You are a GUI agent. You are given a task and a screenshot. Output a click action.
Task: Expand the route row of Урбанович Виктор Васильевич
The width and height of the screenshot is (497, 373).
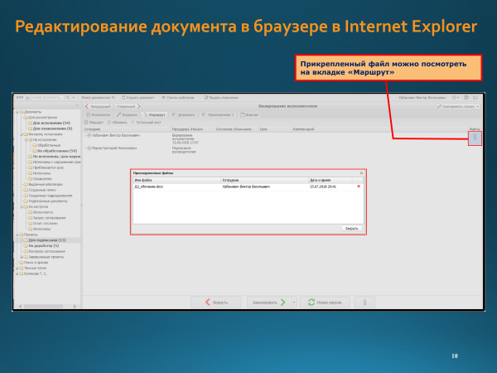tap(89, 135)
